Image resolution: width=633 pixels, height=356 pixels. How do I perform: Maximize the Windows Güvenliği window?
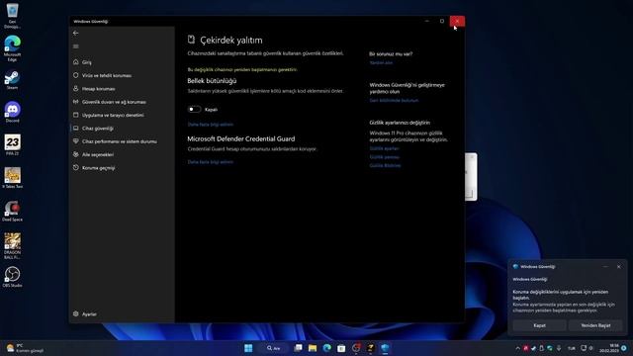442,21
